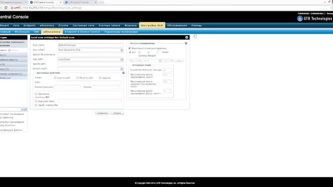Switch to Endpoint & Device Control sub-tab
Screen dimensions: 333x187
[82, 32]
